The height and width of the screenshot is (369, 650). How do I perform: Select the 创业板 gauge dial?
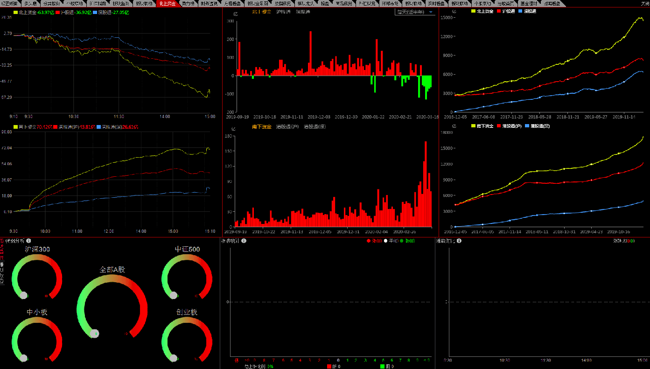pos(187,339)
